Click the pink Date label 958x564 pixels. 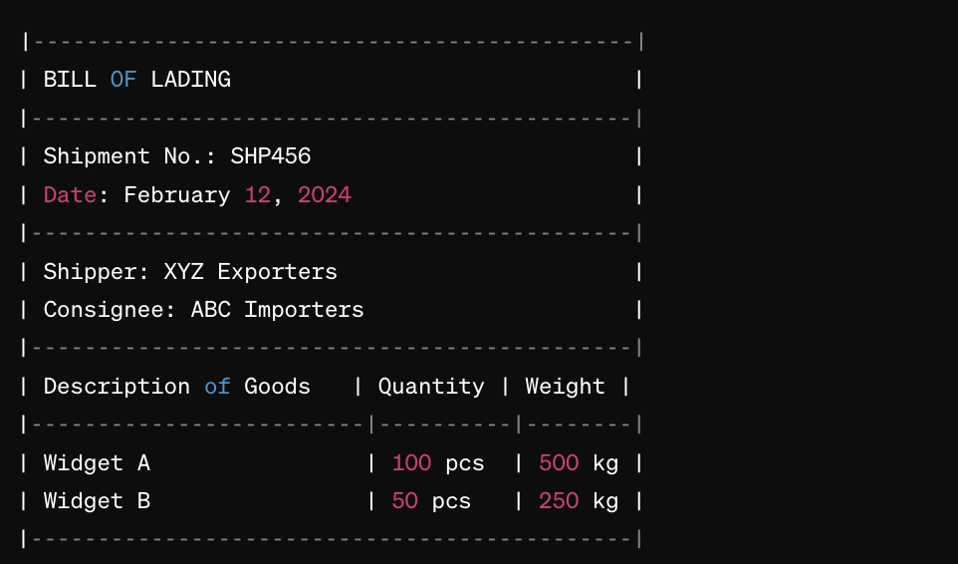click(70, 195)
